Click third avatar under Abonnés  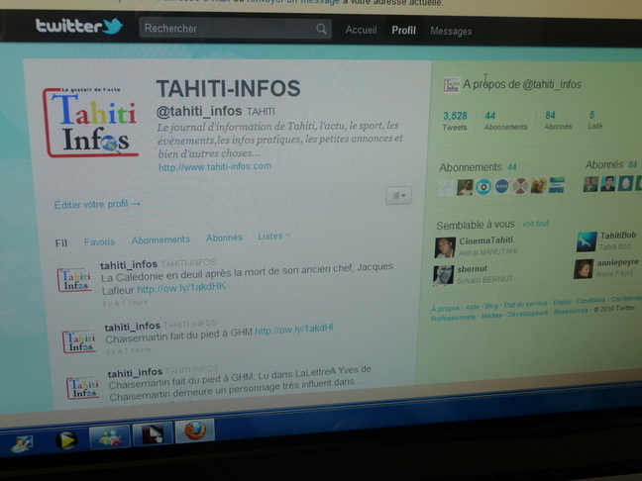(625, 183)
